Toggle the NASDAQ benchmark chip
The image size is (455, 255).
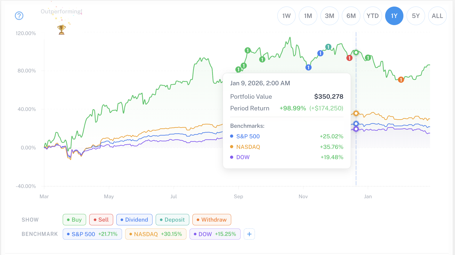156,234
